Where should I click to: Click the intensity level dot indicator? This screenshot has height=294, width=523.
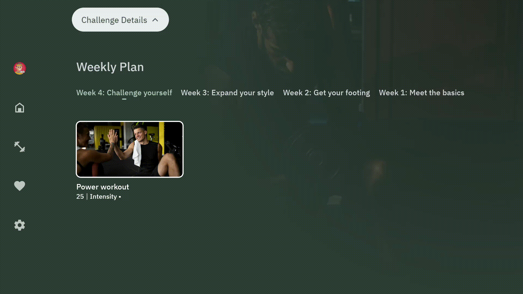pos(120,197)
